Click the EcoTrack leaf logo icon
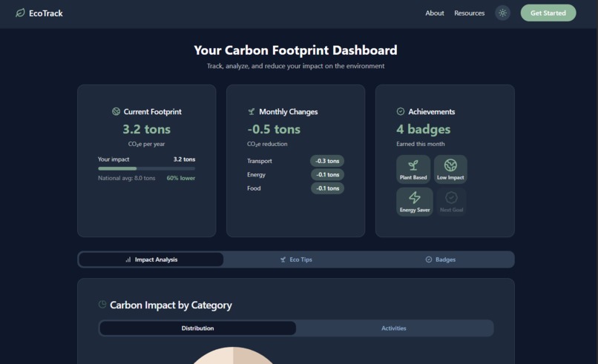The width and height of the screenshot is (598, 364). click(x=20, y=13)
